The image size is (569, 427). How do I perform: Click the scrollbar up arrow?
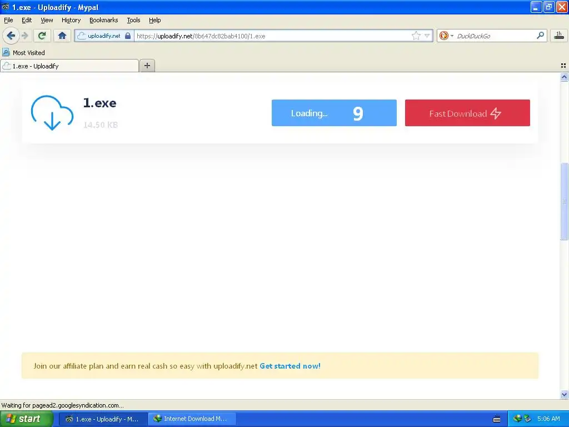564,77
